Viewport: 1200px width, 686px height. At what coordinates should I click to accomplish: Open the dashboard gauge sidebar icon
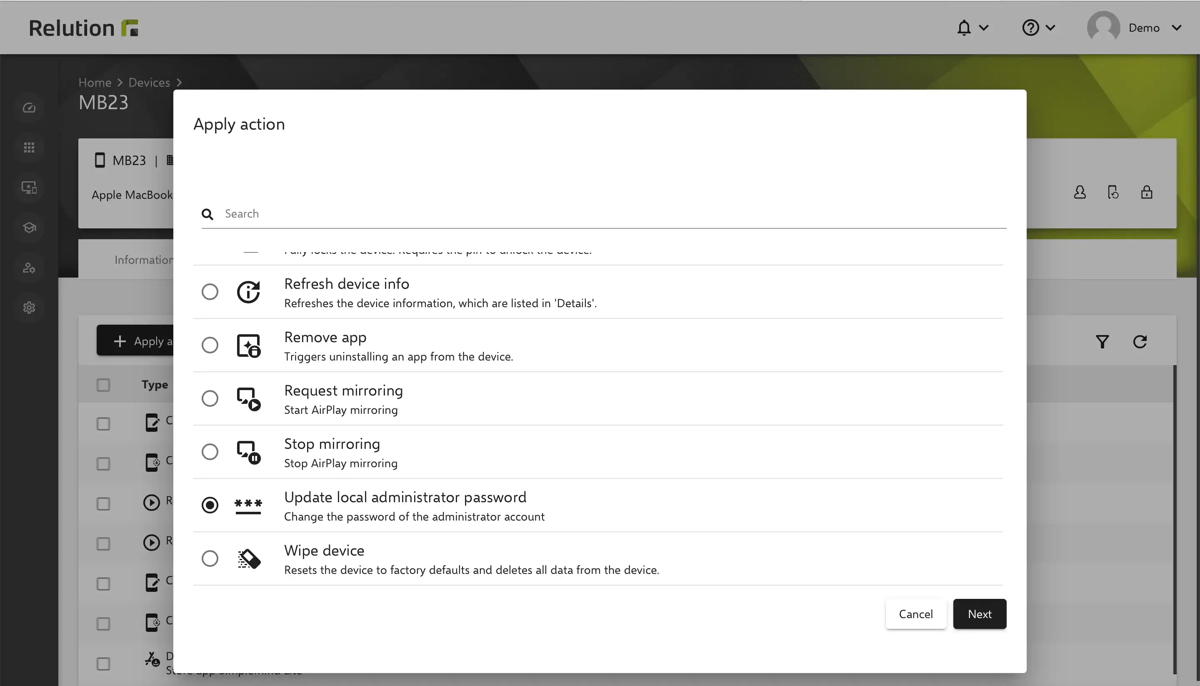click(29, 108)
